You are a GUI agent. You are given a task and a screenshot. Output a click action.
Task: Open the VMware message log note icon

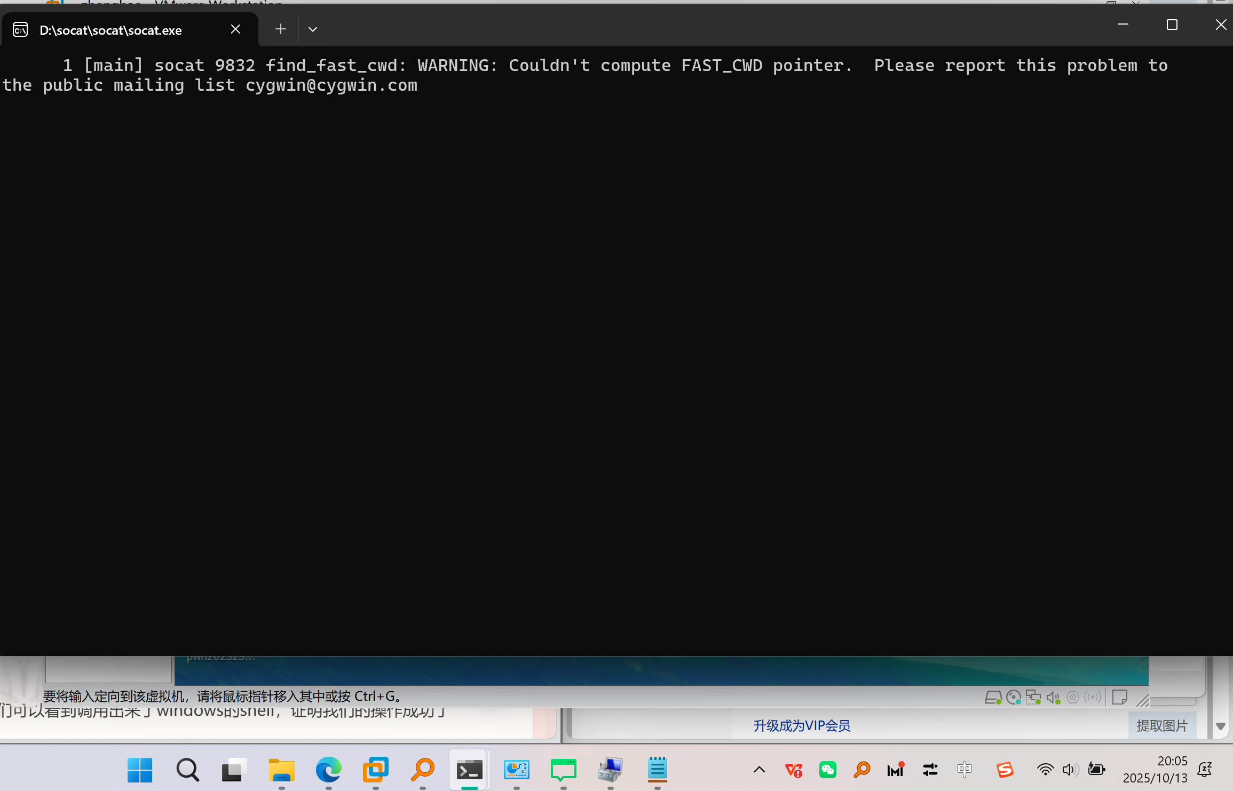pyautogui.click(x=1120, y=697)
